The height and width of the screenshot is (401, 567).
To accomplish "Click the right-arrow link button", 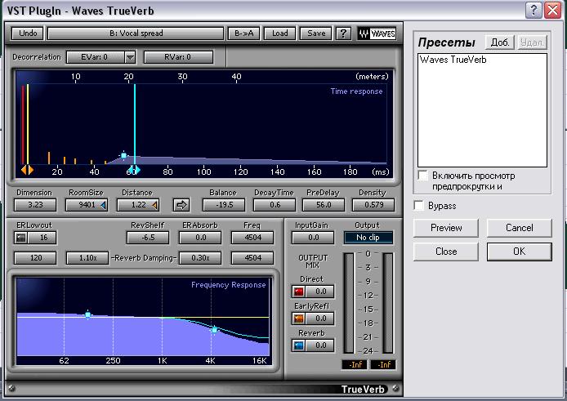I will [181, 205].
